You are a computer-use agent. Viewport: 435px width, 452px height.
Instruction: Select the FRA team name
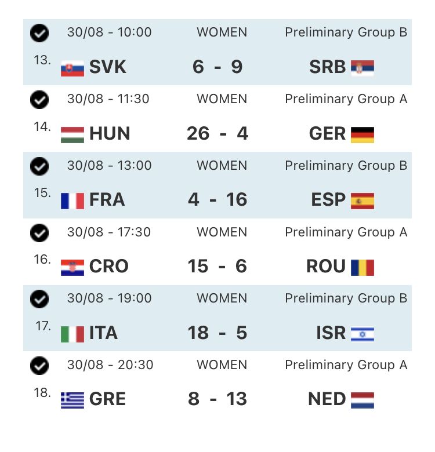pyautogui.click(x=107, y=200)
